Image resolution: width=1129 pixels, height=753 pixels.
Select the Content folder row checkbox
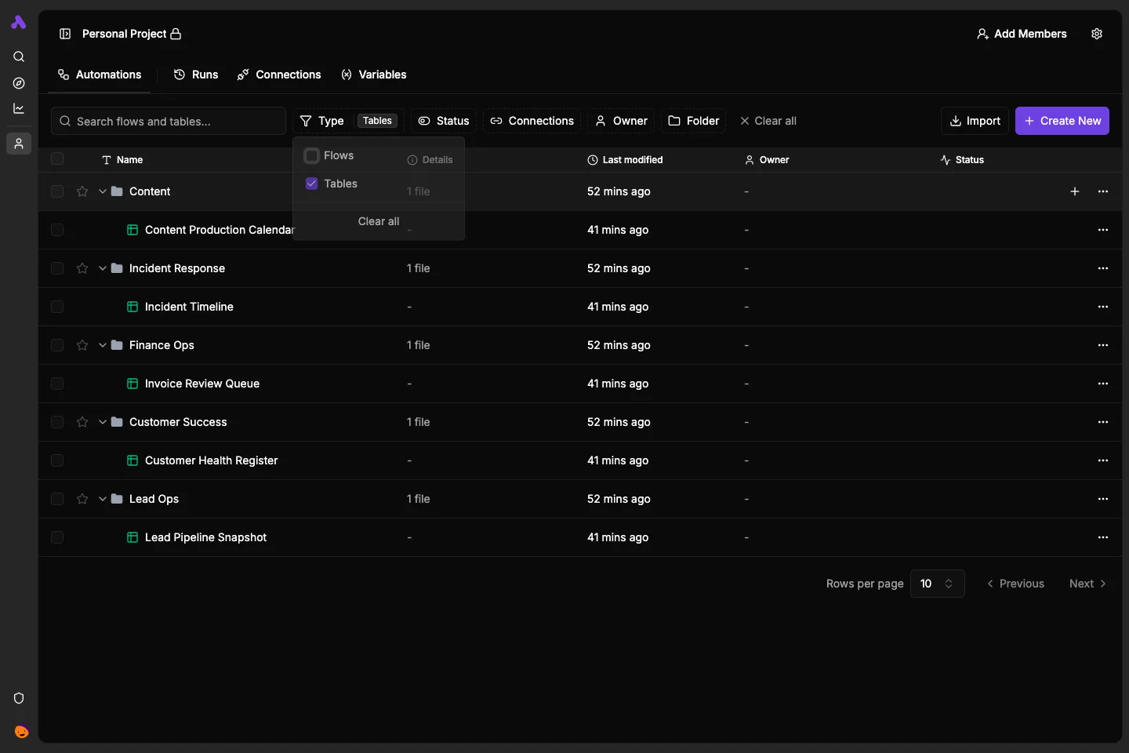[57, 191]
